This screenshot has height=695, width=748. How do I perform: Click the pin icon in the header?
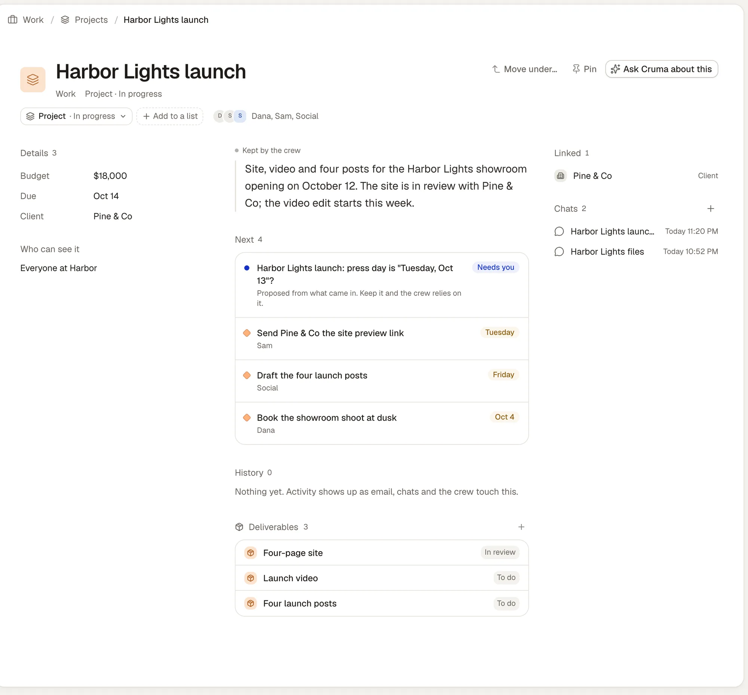click(x=576, y=69)
